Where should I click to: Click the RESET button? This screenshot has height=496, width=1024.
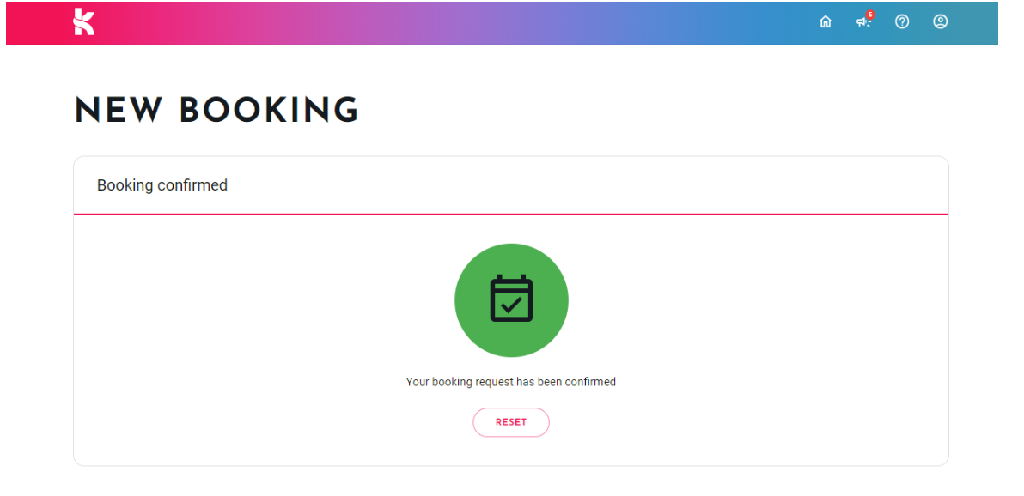(x=510, y=422)
